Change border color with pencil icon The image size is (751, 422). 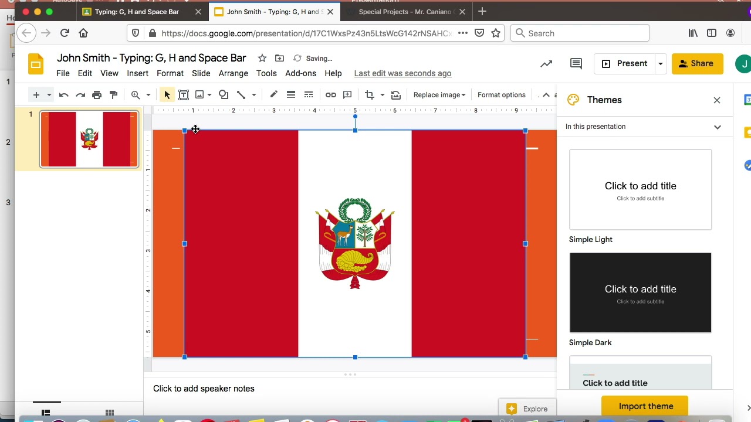pos(273,95)
